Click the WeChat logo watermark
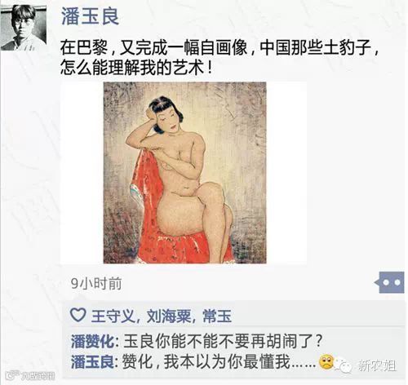This screenshot has height=385, width=408. 344,365
